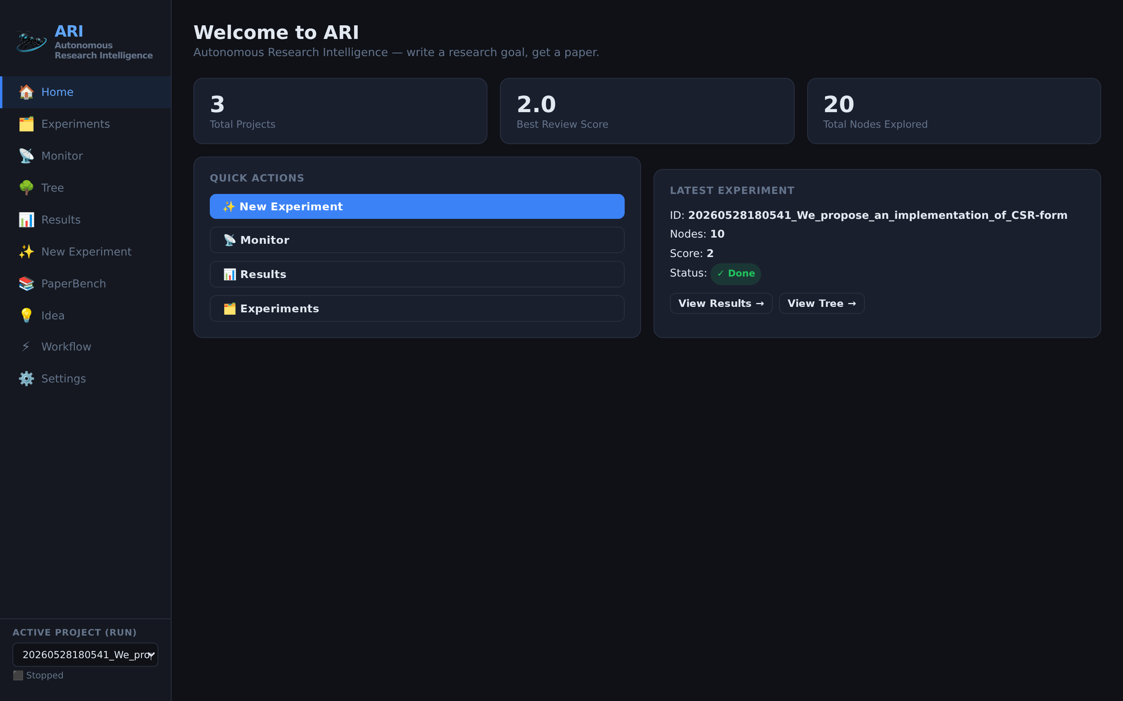This screenshot has width=1123, height=701.
Task: Expand the Active Project run dropdown
Action: [85, 655]
